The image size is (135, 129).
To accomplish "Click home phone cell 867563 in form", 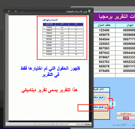I will 104,48.
